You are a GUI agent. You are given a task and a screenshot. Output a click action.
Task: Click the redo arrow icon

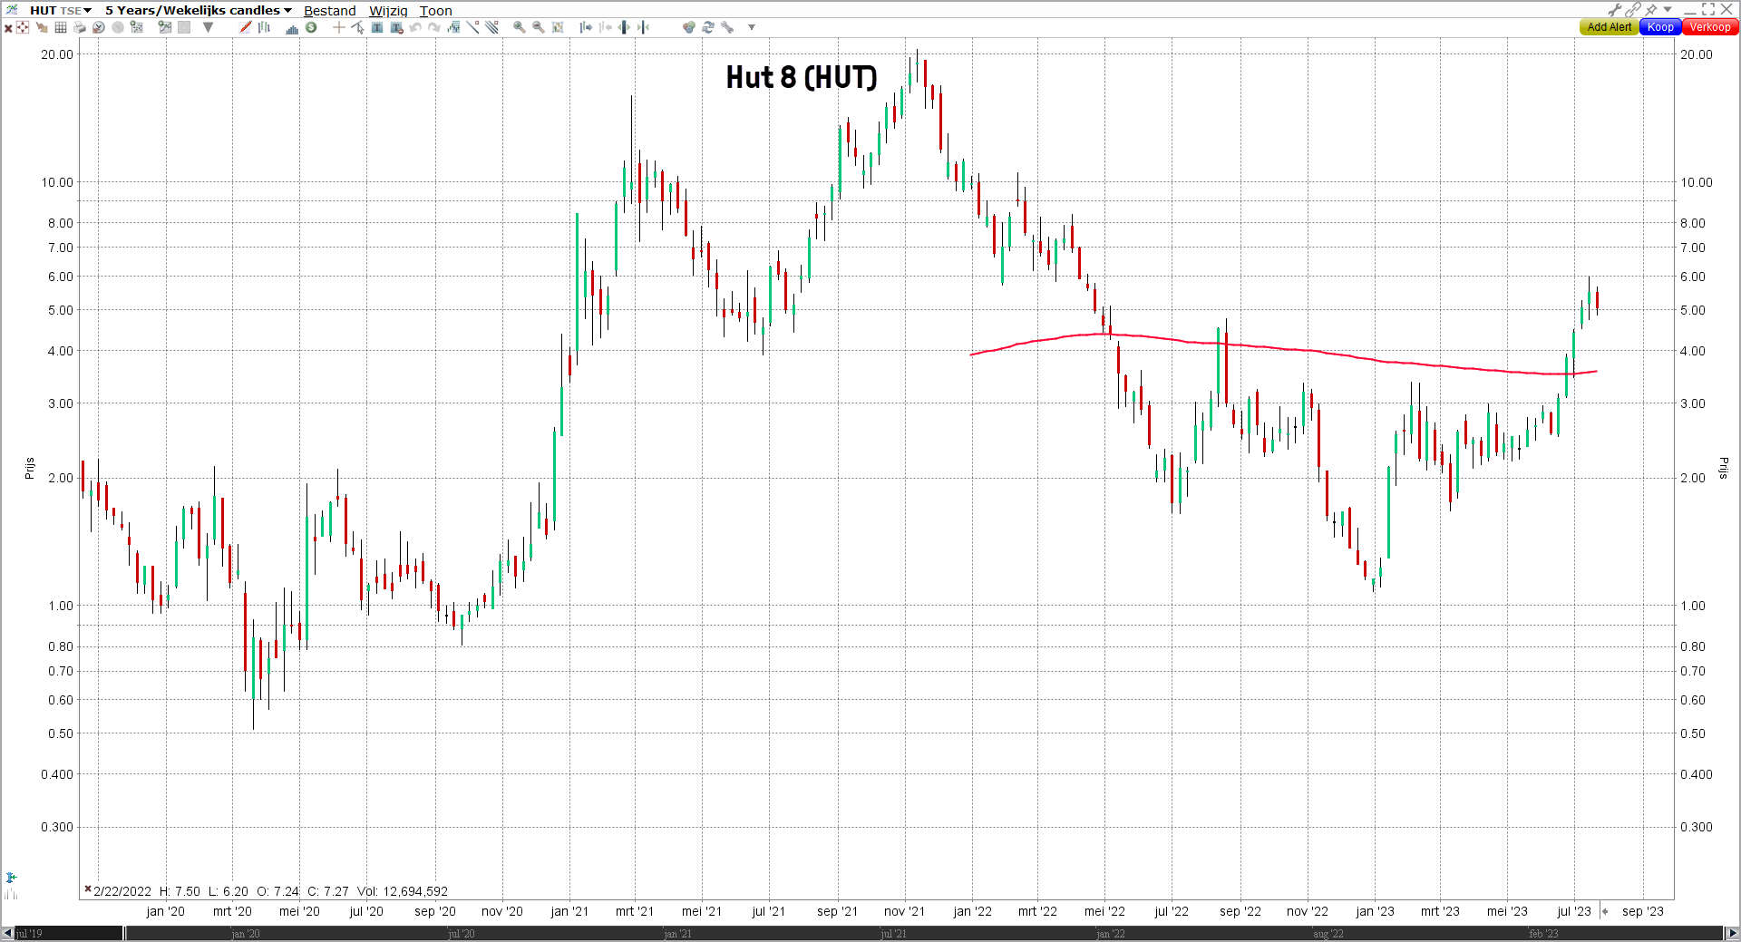(434, 27)
